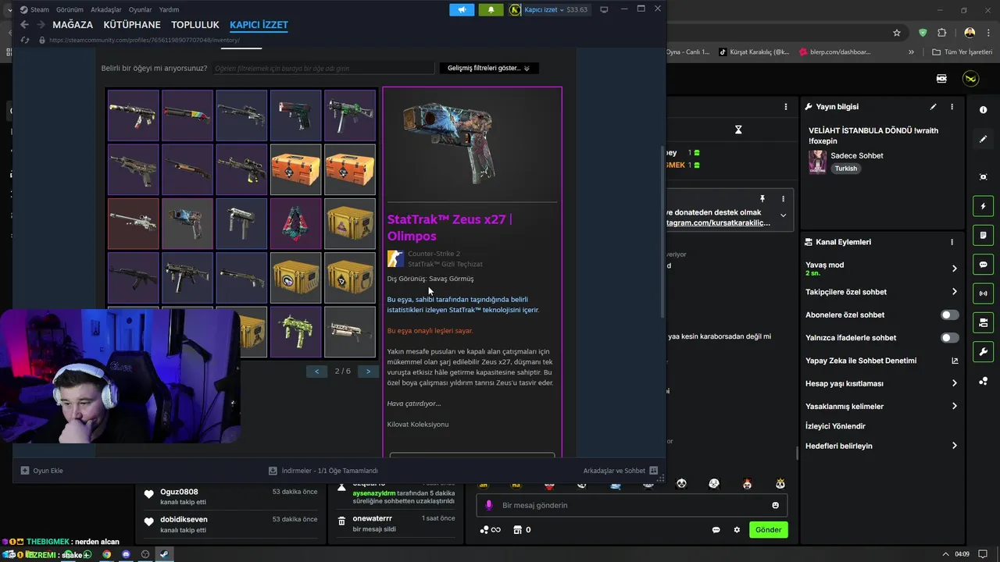Select the blue Zeus x27 inventory thumbnail
The height and width of the screenshot is (562, 1000).
click(187, 223)
